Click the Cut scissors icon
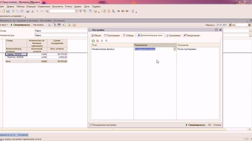Viewport: 252px width, 141px height. [x=13, y=11]
